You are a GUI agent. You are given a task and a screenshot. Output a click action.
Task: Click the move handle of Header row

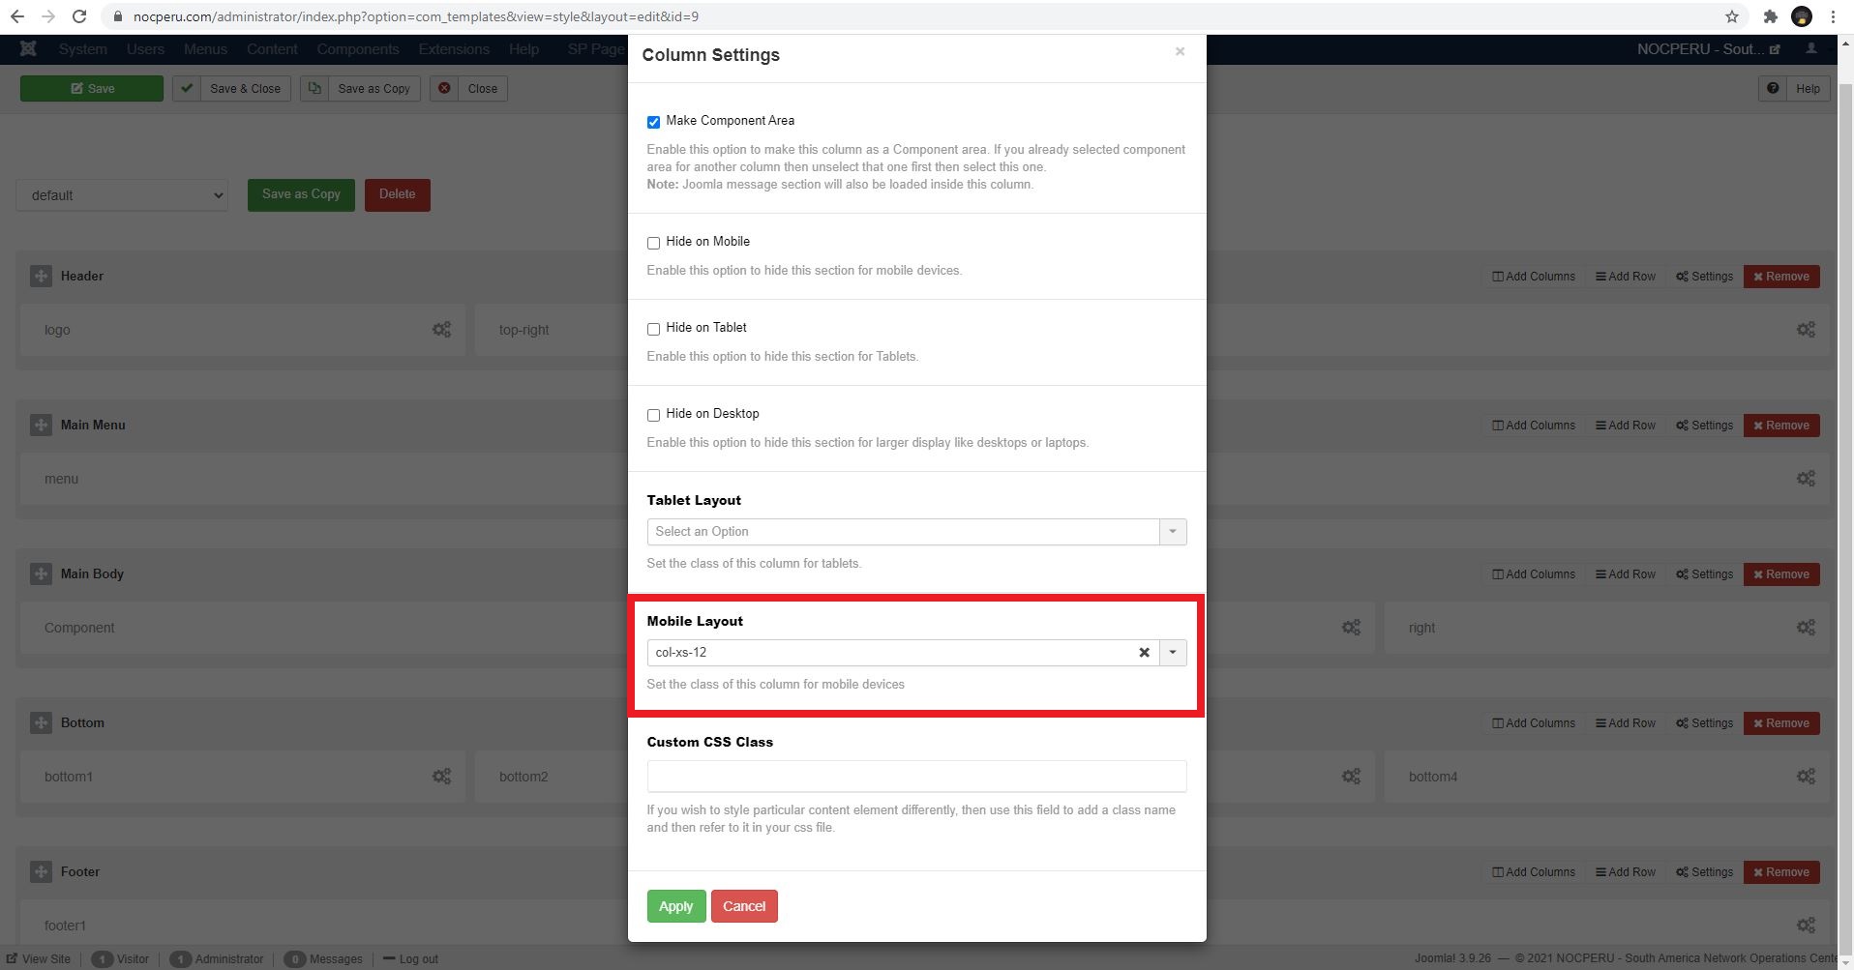tap(41, 277)
